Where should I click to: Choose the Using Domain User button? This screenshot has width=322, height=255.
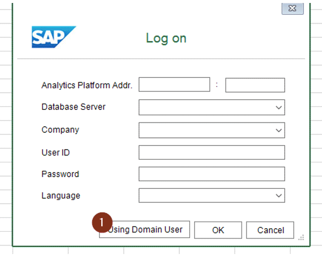[145, 229]
